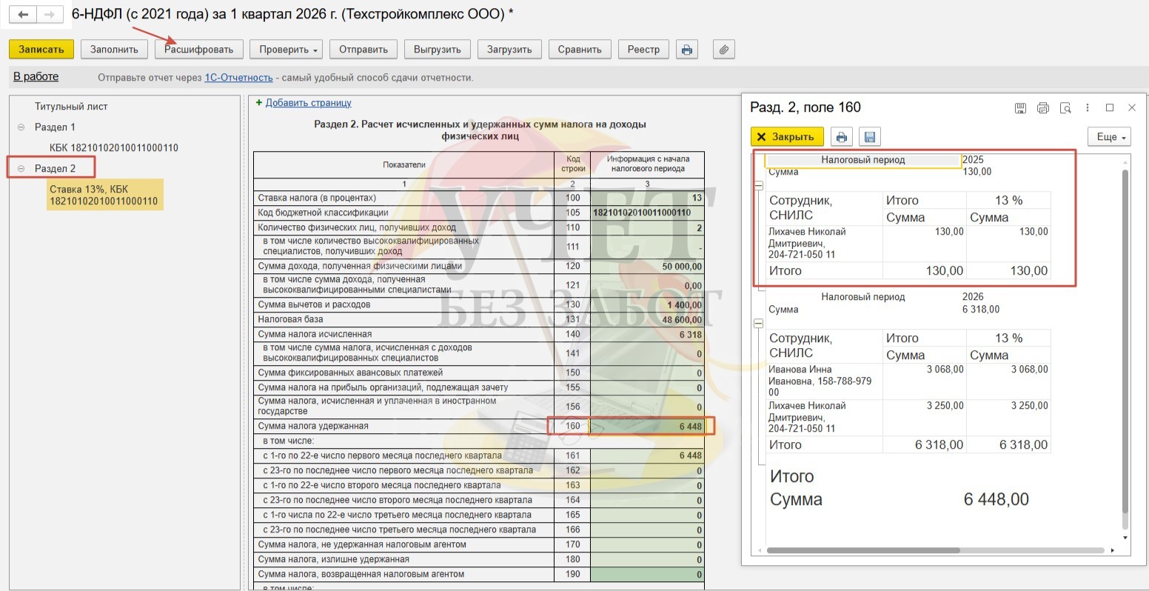Collapse the Раздел 1 tree node
1149x591 pixels.
[x=21, y=127]
